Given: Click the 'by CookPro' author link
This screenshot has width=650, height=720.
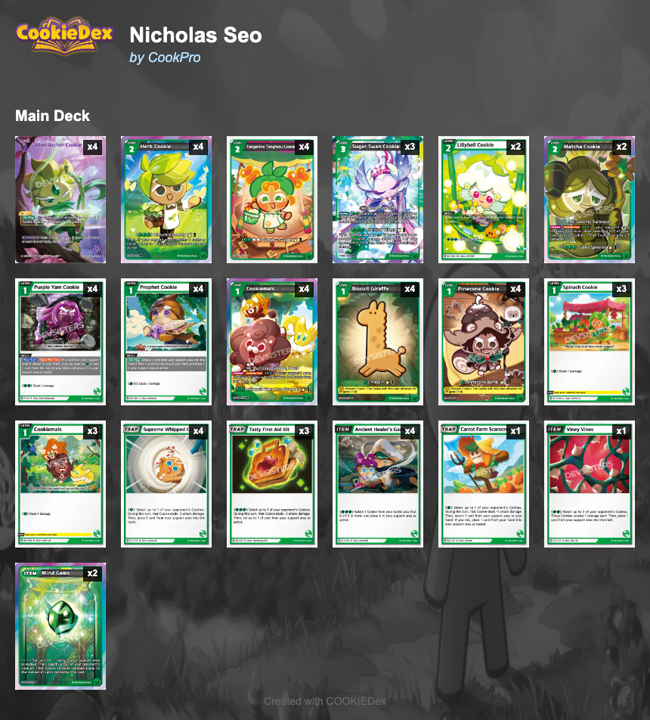Looking at the screenshot, I should click(x=165, y=57).
